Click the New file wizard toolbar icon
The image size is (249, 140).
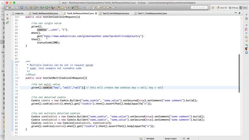tap(7, 8)
